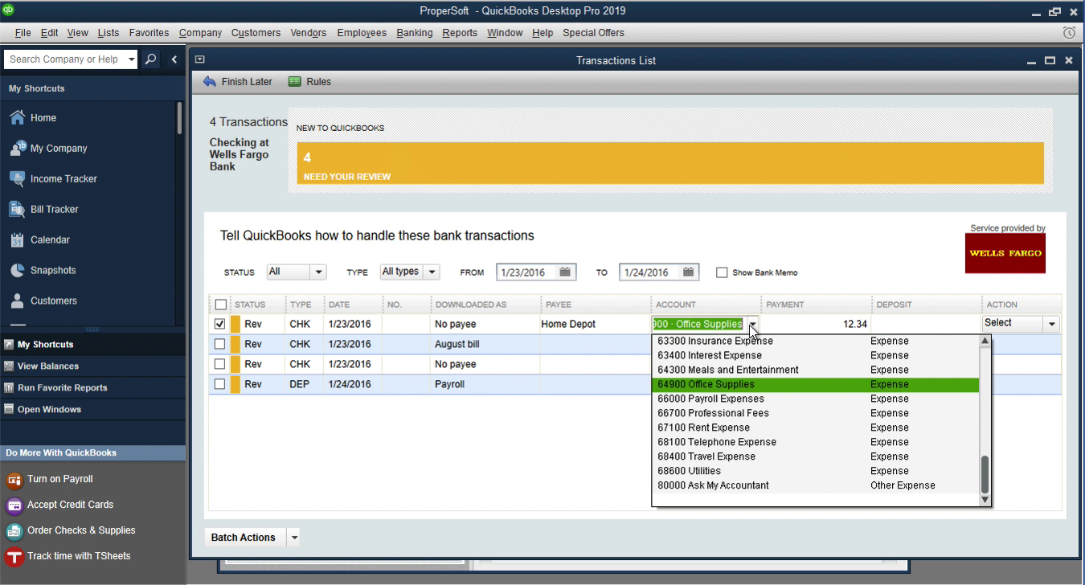
Task: Open the My Company shortcut icon
Action: click(17, 148)
